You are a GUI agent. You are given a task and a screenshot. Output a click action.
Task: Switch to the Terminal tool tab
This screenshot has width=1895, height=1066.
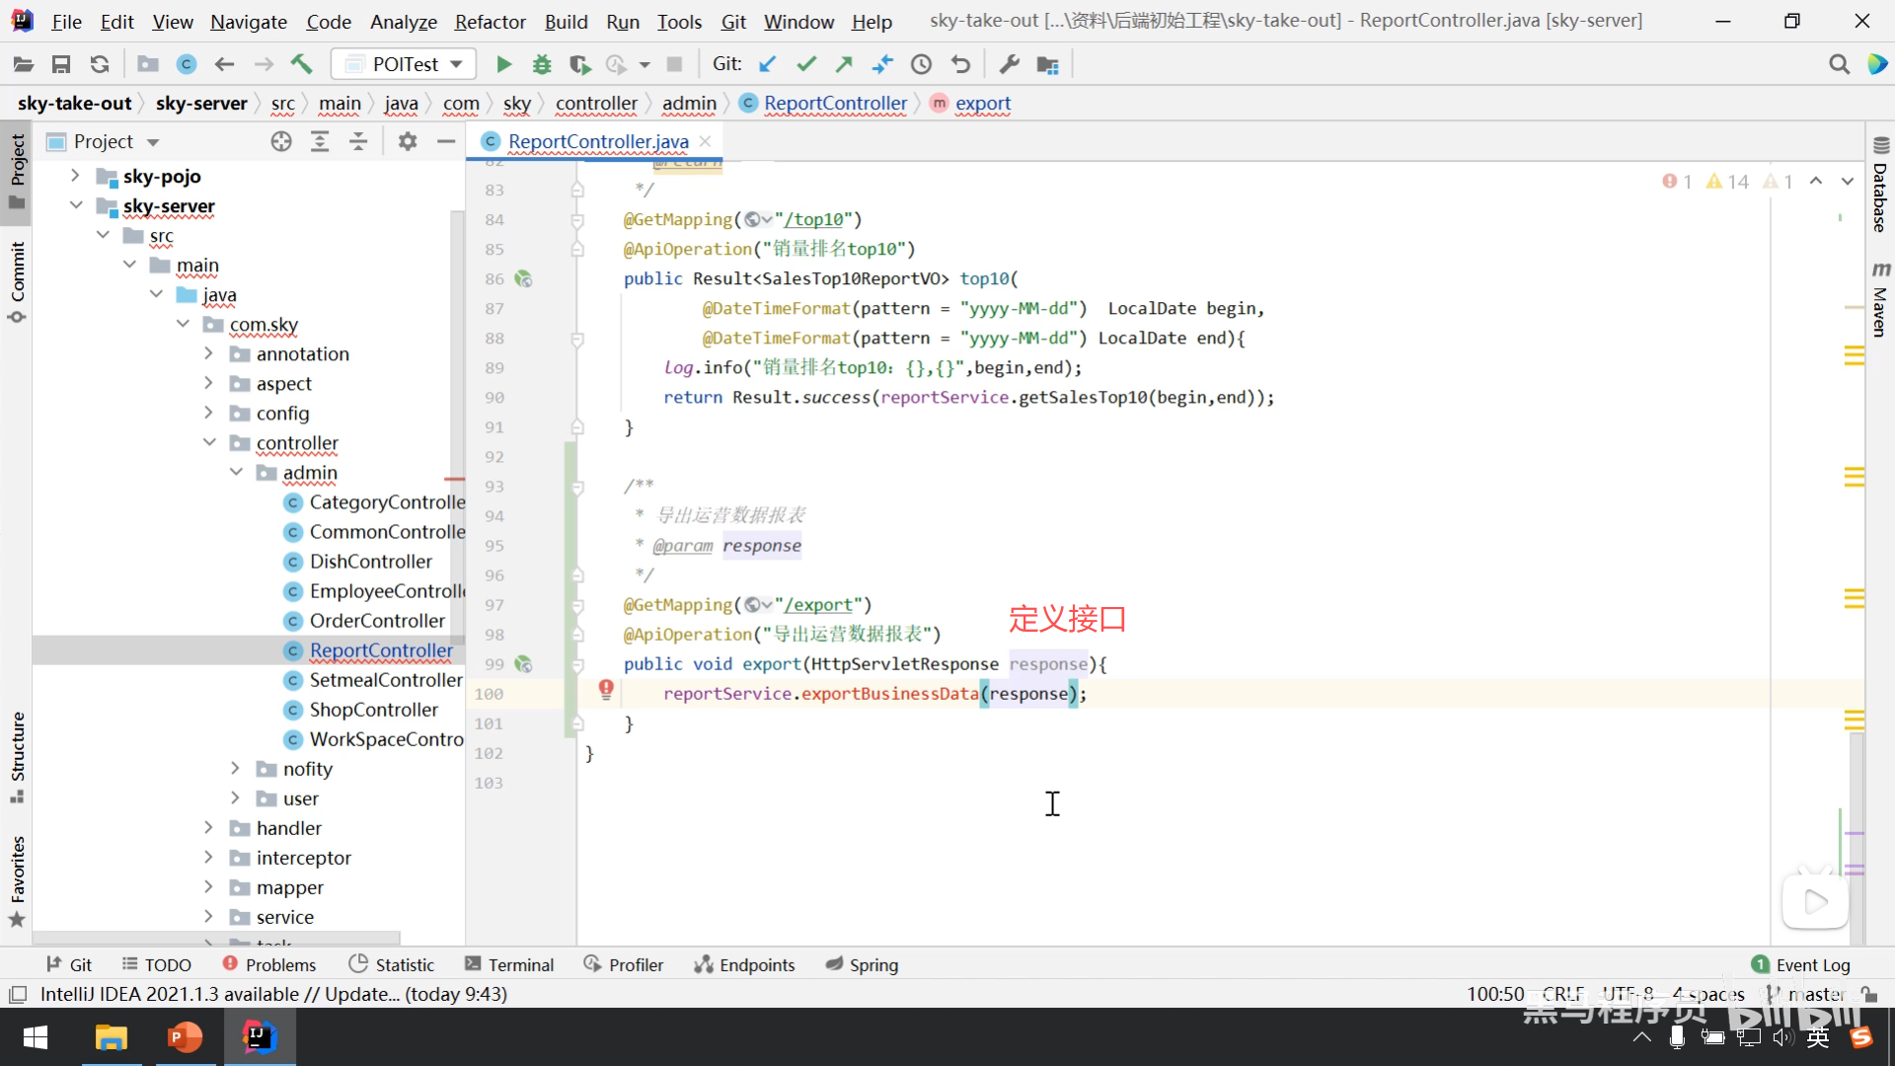(509, 964)
